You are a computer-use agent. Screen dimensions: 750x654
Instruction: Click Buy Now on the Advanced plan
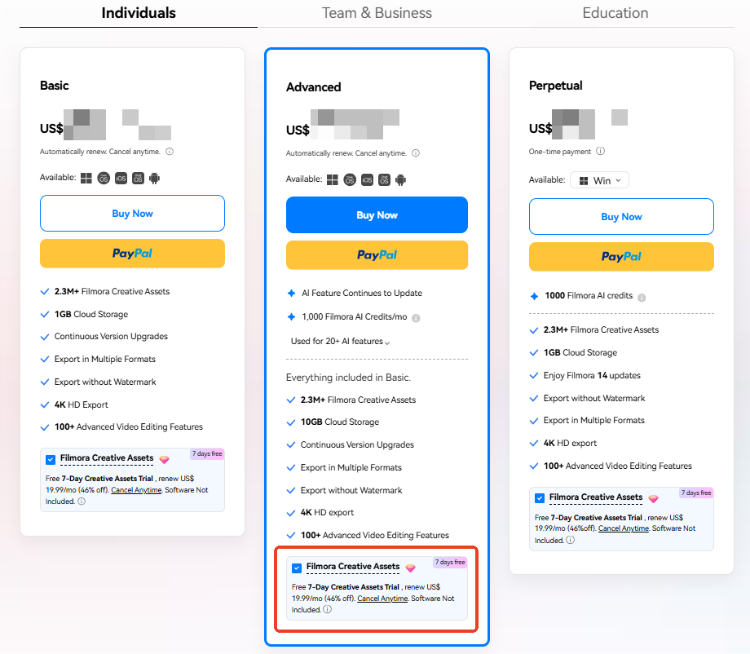pyautogui.click(x=377, y=215)
